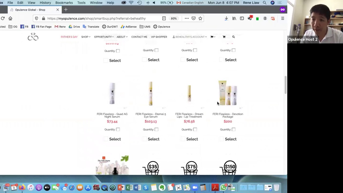
Task: Go to Opulence diamond logo home
Action: click(x=33, y=37)
